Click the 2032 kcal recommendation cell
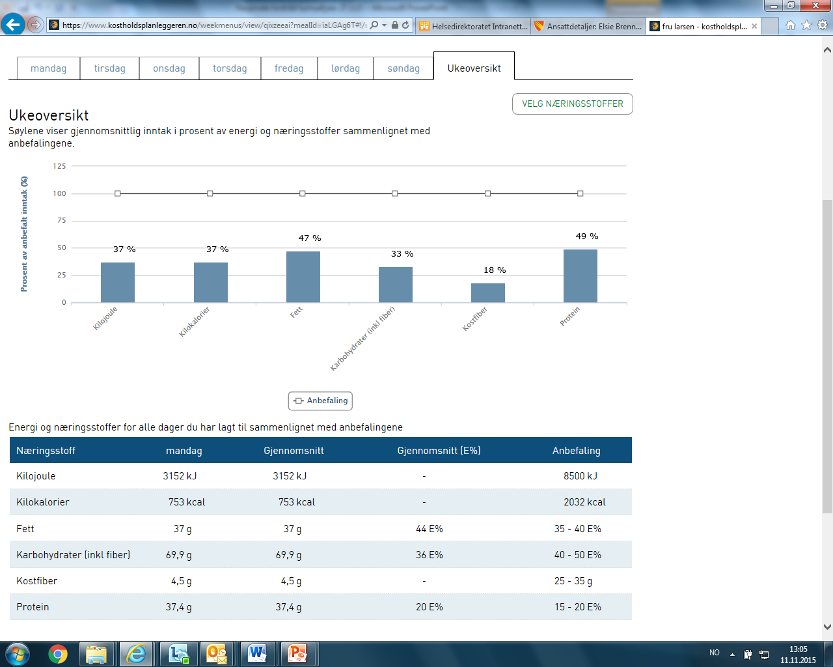Viewport: 833px width, 667px height. tap(584, 502)
